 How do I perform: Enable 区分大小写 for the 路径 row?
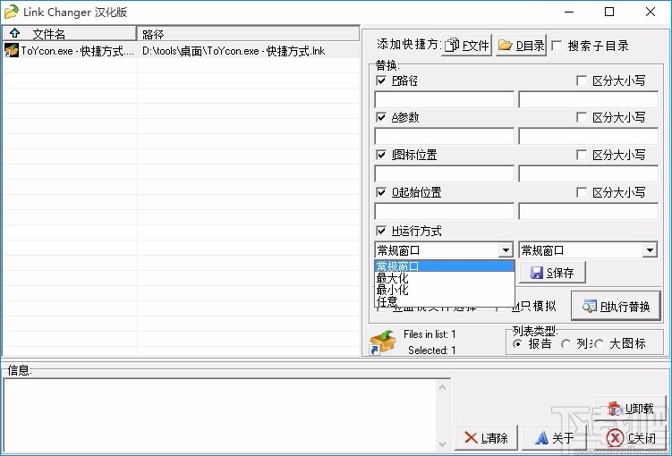[582, 80]
